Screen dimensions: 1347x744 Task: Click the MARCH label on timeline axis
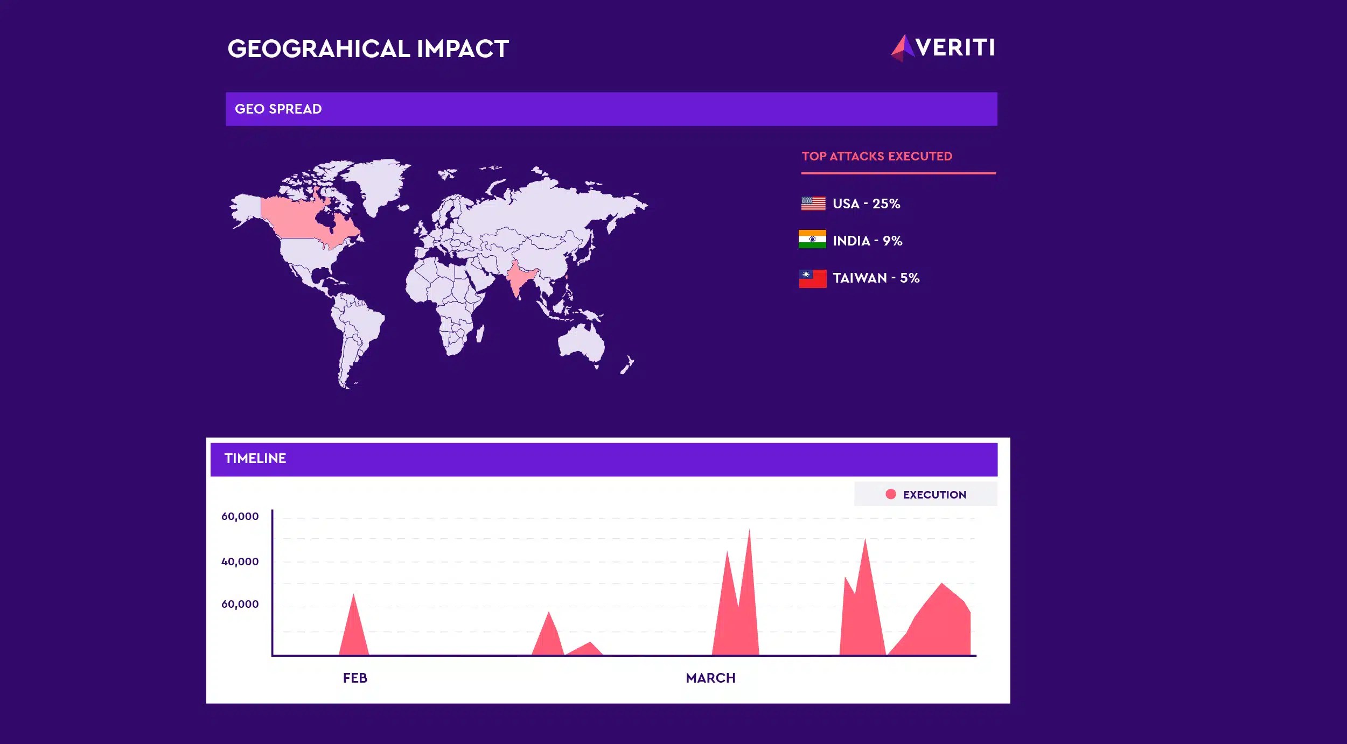point(710,678)
